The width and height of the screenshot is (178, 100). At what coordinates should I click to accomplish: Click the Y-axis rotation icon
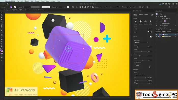(135, 80)
